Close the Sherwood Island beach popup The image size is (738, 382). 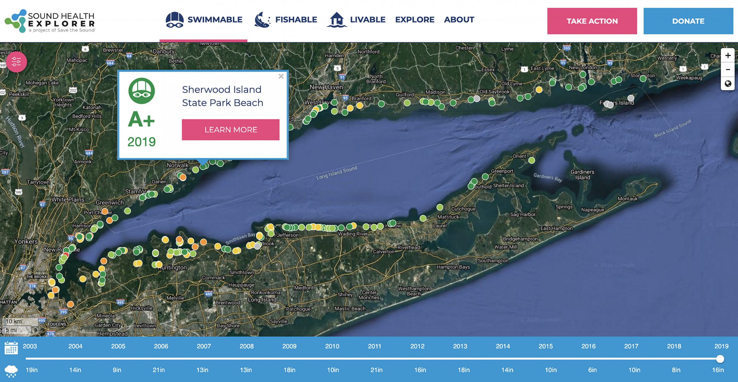pyautogui.click(x=281, y=76)
